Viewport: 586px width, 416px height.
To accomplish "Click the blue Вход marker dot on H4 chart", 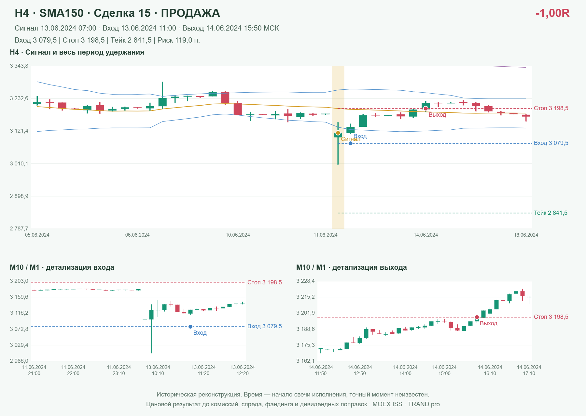I will tap(350, 143).
